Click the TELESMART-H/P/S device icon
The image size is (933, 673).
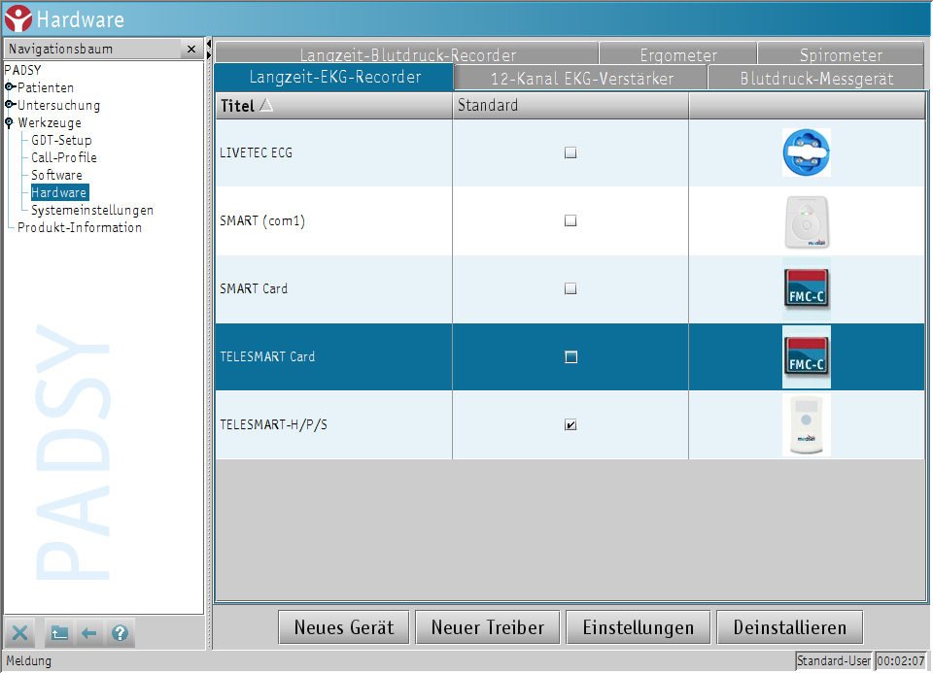point(806,425)
